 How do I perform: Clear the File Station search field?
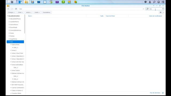coord(163,9)
